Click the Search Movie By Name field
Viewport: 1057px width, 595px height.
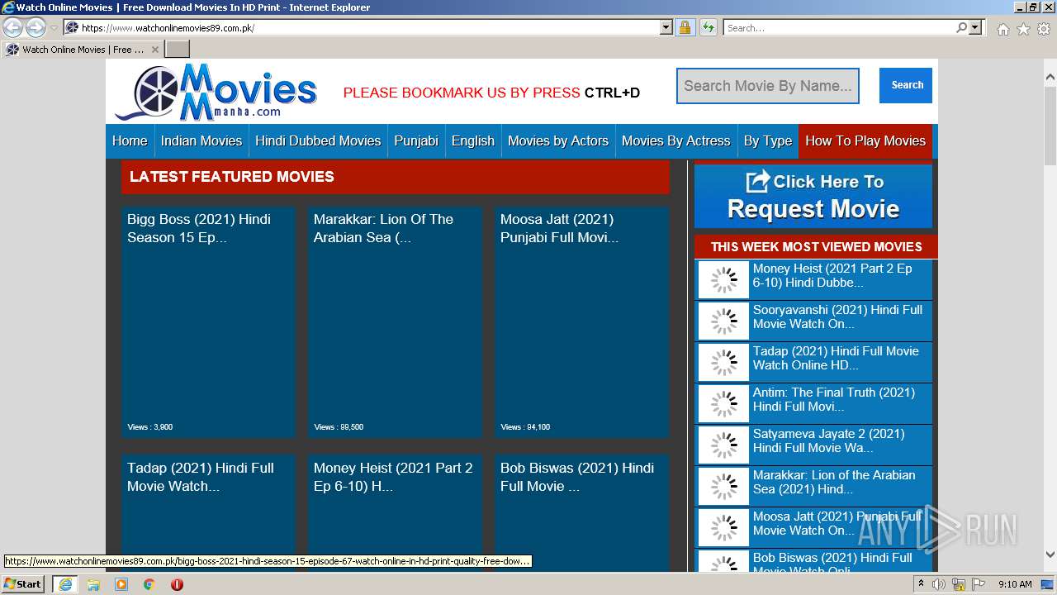click(x=768, y=86)
